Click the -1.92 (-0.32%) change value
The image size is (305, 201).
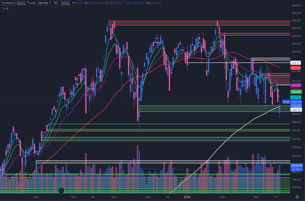point(134,3)
